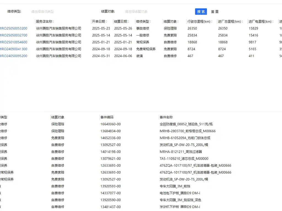Click the 重置 reset button
This screenshot has height=211, width=282.
[x=215, y=12]
